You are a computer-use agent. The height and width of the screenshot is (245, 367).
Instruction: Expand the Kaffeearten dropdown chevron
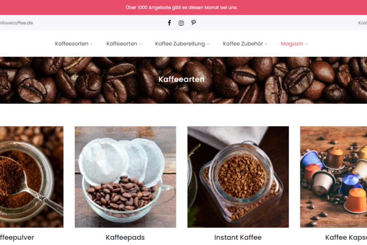tap(141, 44)
